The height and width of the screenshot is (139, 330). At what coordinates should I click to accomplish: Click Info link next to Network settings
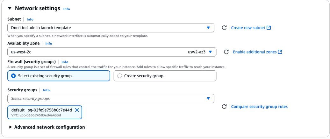pos(67,9)
